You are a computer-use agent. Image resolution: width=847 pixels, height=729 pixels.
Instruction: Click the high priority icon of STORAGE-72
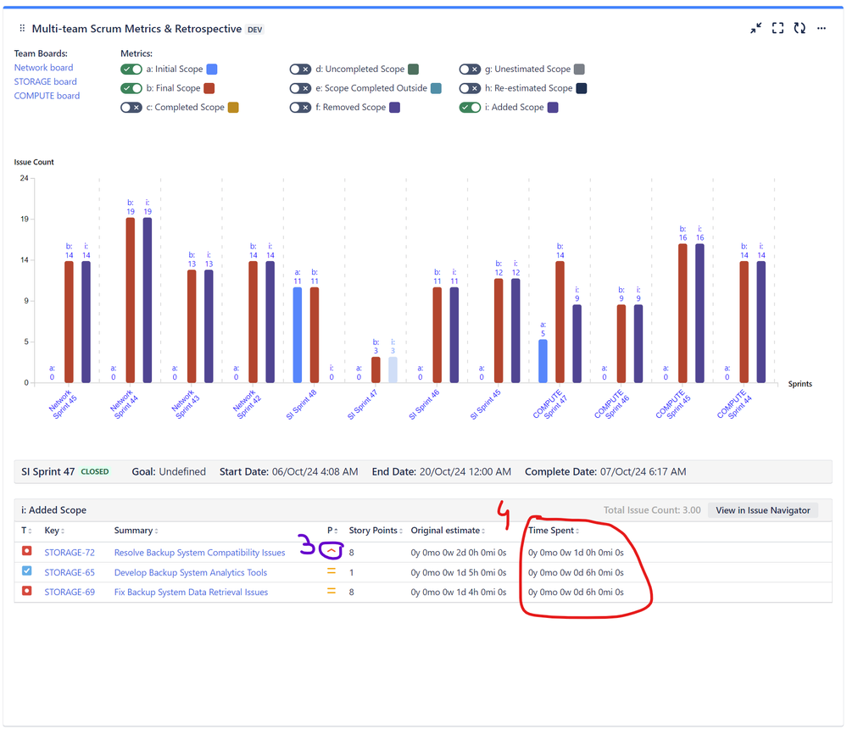coord(332,551)
